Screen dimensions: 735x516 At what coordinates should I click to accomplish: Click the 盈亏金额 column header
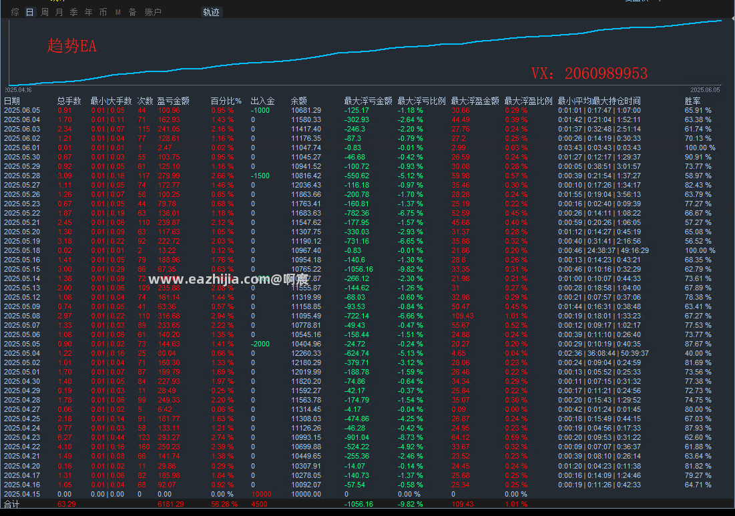click(173, 101)
